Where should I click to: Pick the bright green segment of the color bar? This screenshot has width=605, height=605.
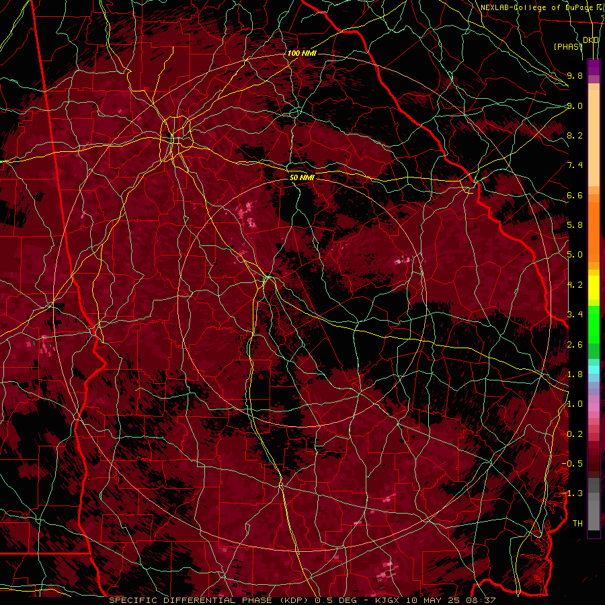(594, 324)
